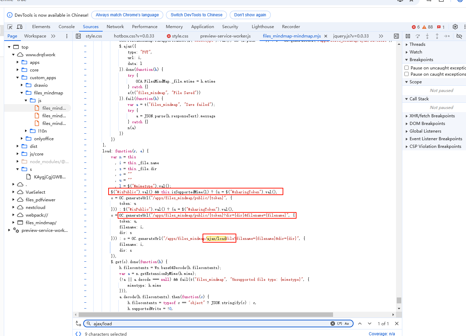Close the search bar
This screenshot has width=466, height=336.
coord(397,324)
